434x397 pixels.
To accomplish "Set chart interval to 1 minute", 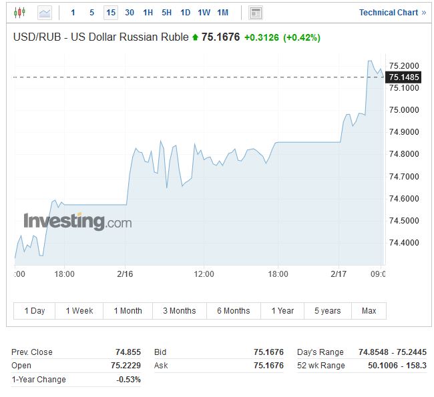I will pos(73,12).
